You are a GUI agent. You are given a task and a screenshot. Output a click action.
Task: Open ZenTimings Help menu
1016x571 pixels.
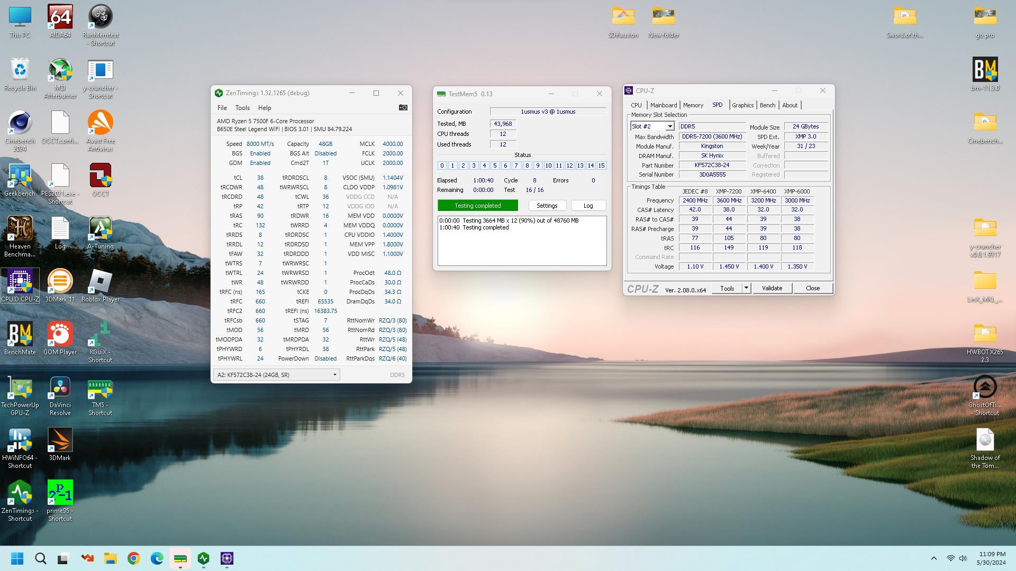click(x=265, y=107)
